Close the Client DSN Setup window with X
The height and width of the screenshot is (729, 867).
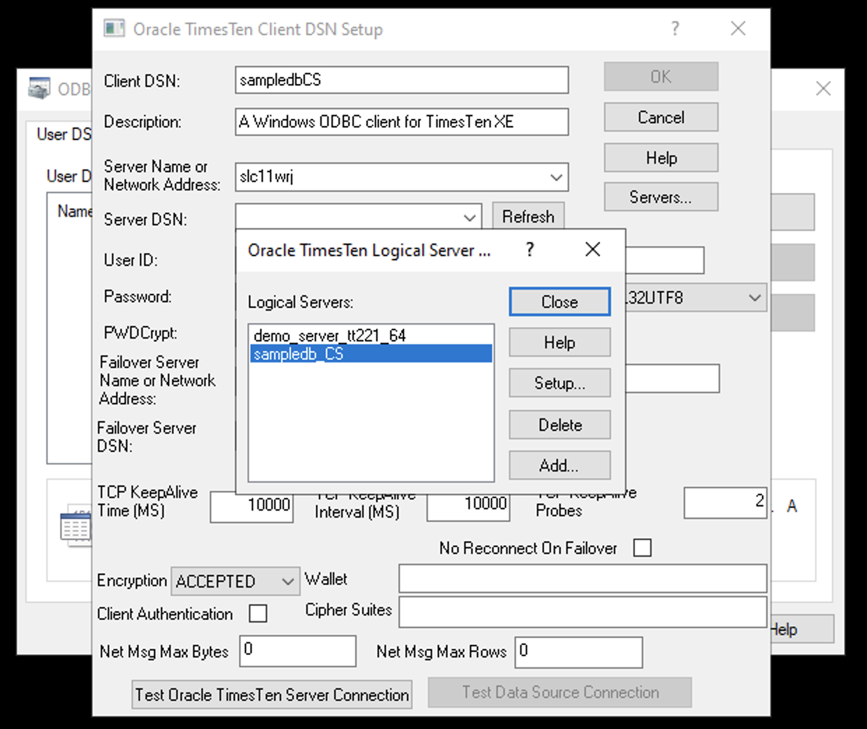tap(738, 29)
